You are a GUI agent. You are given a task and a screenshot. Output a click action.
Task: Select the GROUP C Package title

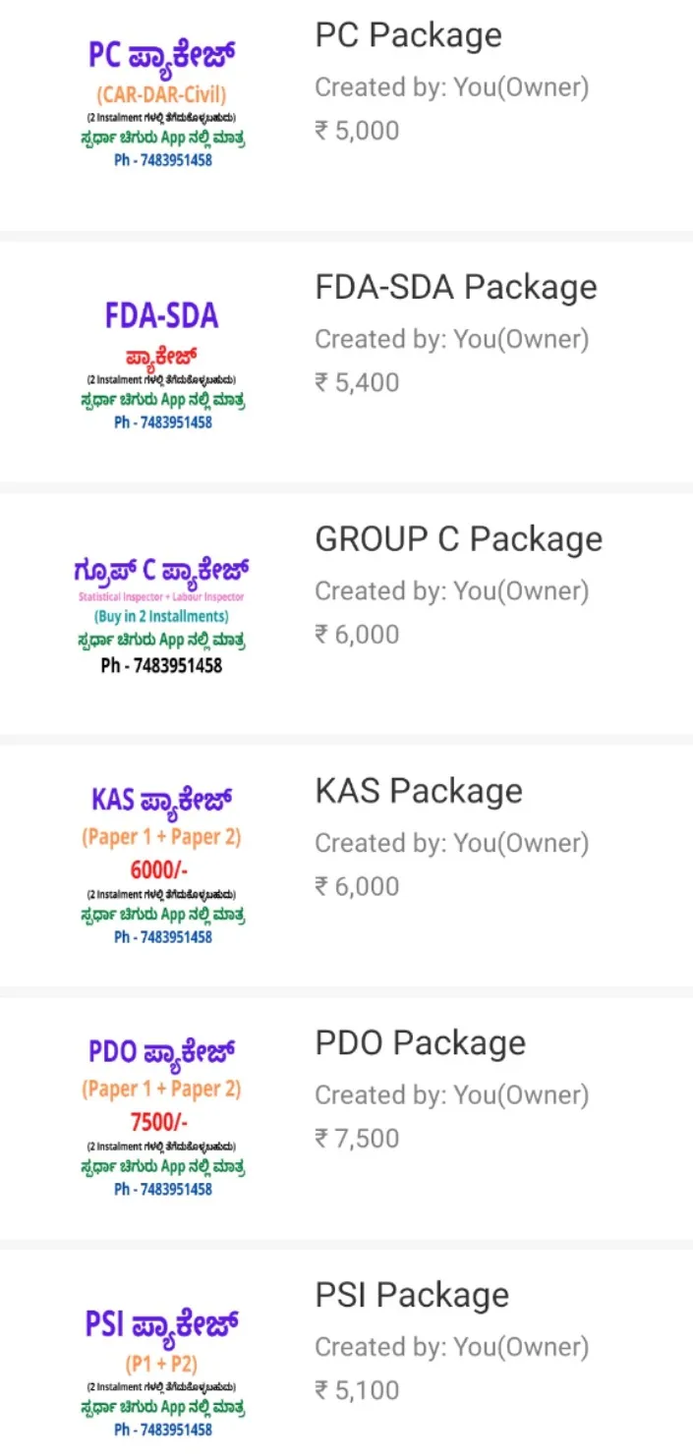459,538
